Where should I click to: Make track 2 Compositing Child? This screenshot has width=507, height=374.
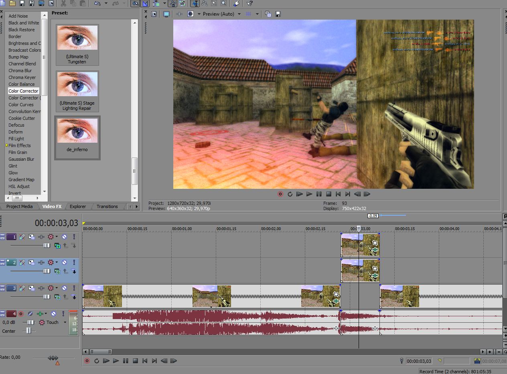[73, 271]
